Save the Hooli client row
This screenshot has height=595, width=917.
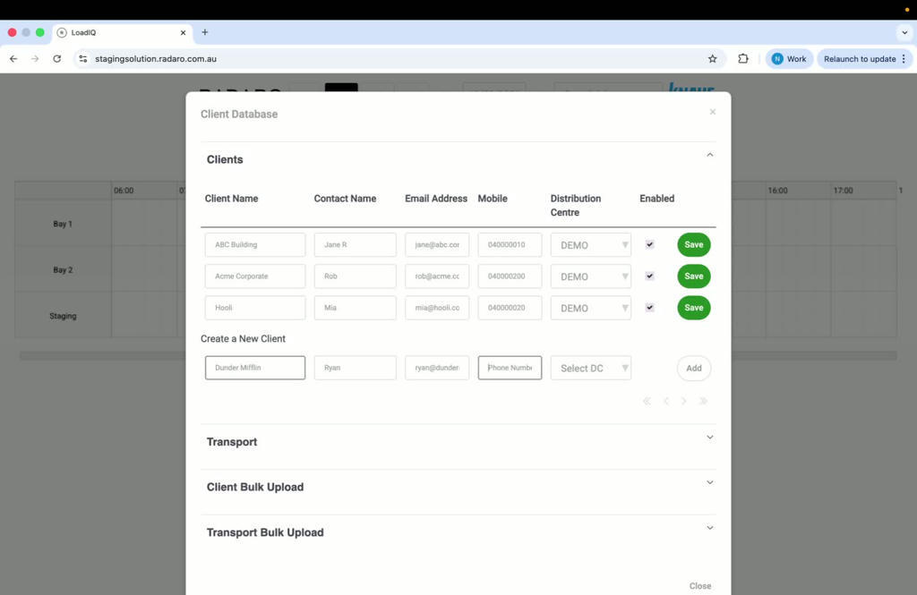(694, 308)
